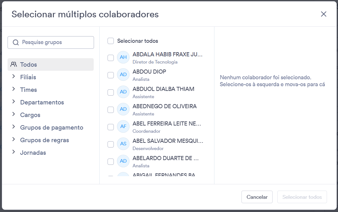Click the AD avatar of Abdou Diop
The width and height of the screenshot is (338, 212).
(x=123, y=75)
